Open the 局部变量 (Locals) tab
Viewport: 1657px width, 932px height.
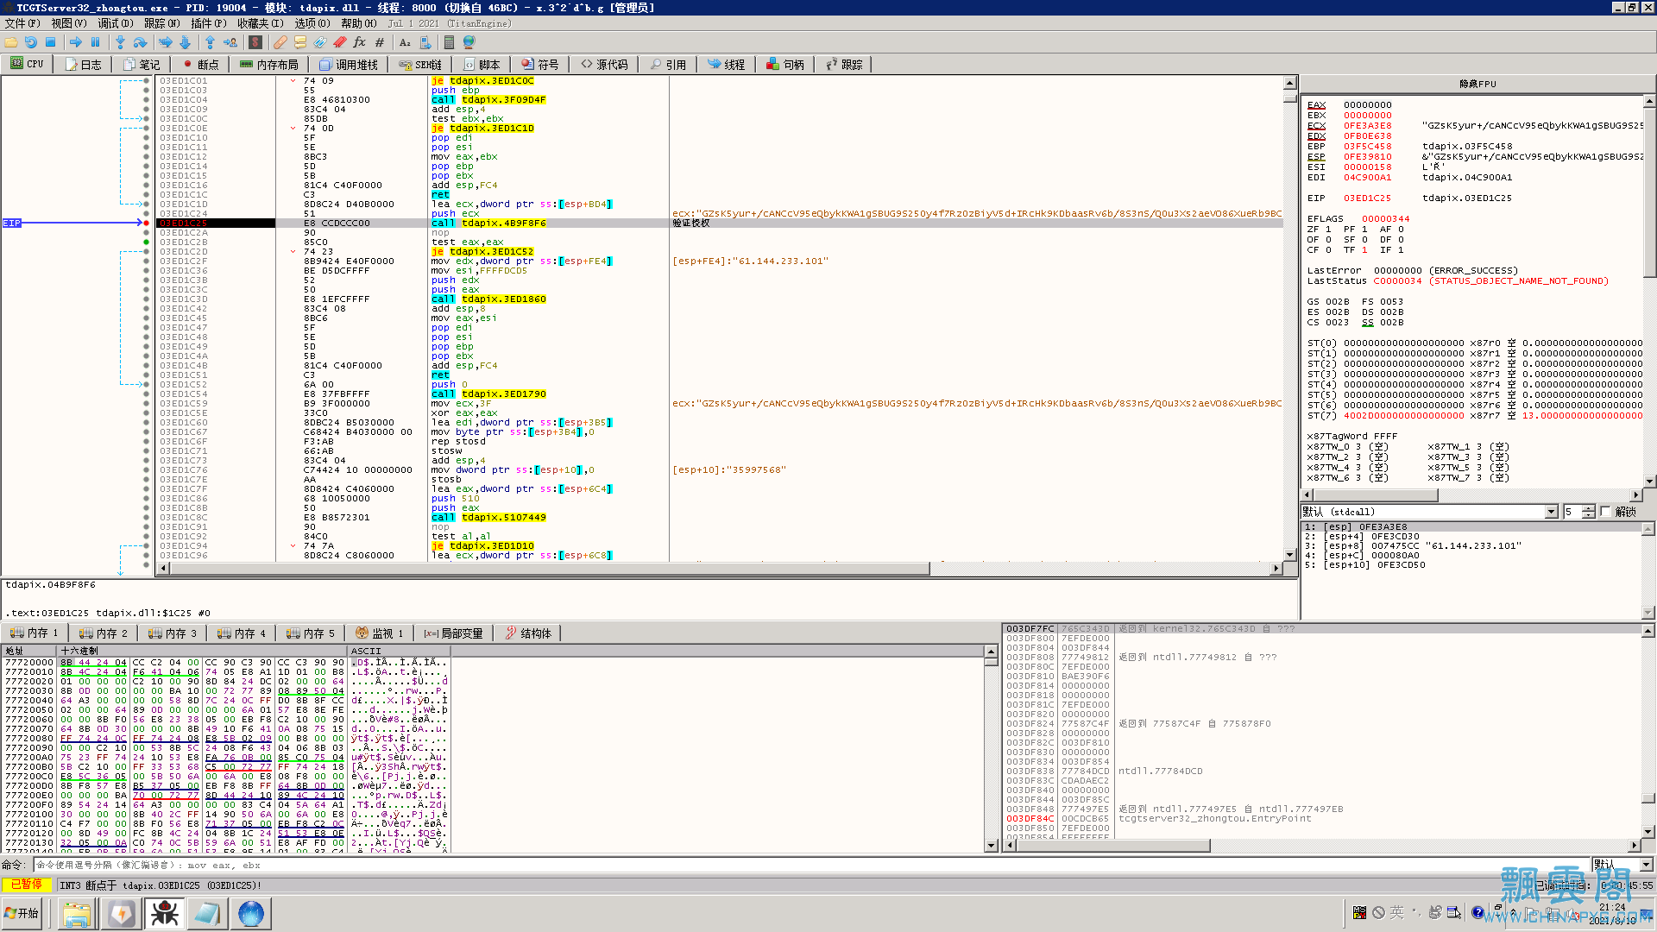(x=453, y=633)
